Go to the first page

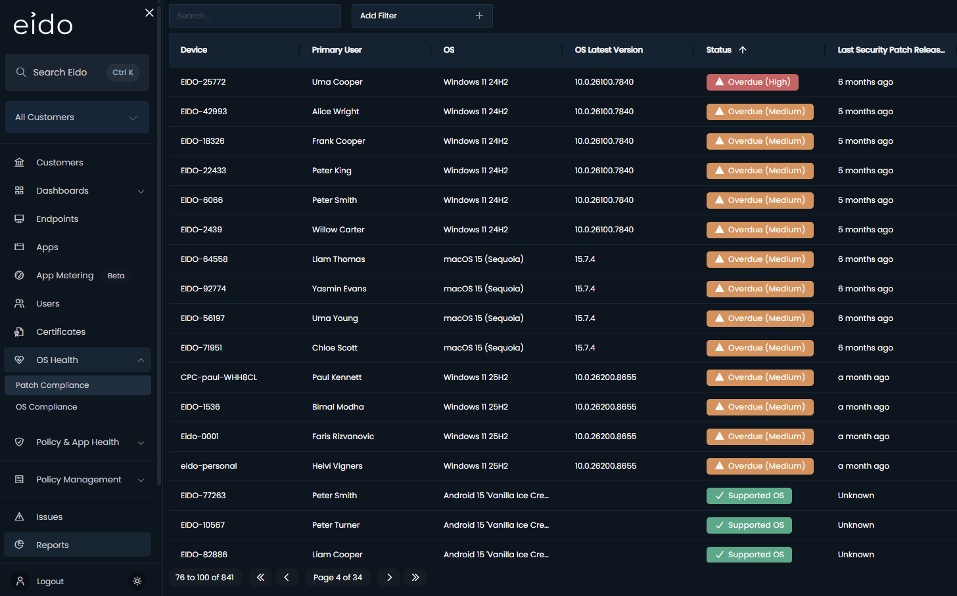(260, 578)
